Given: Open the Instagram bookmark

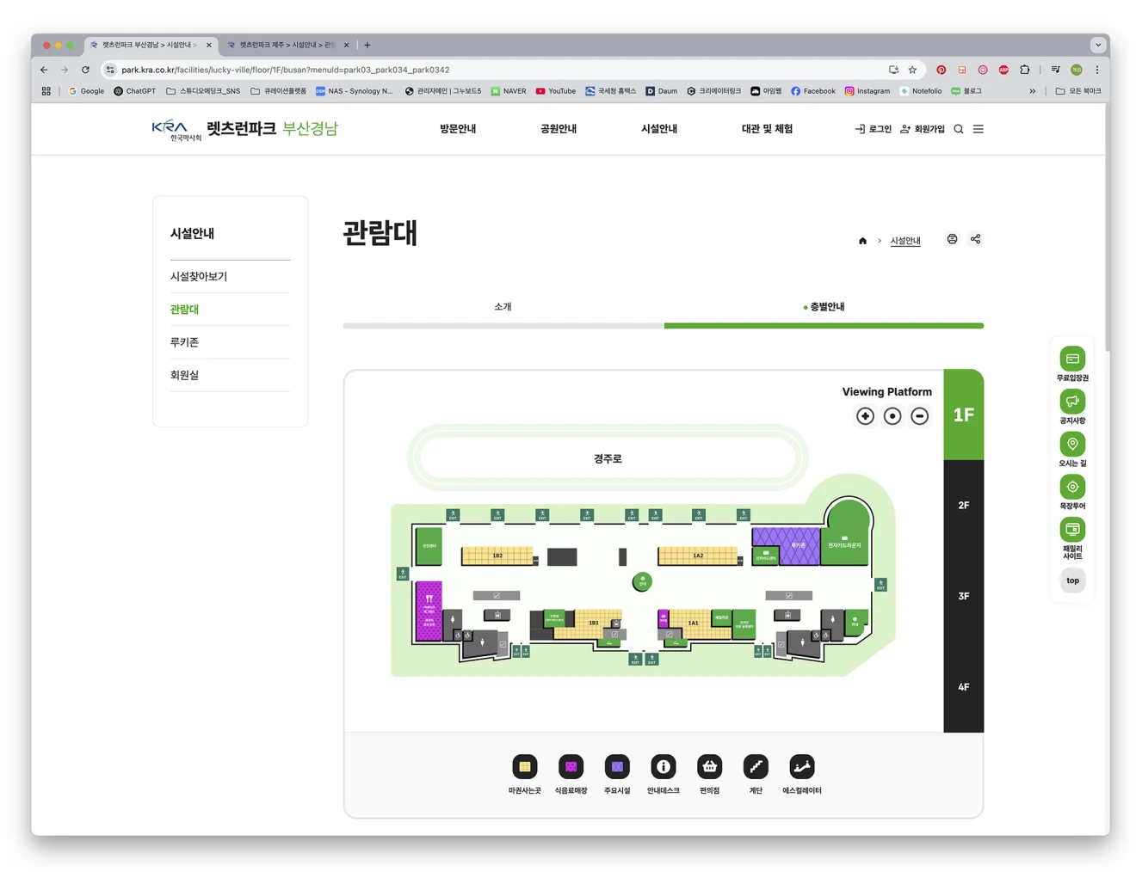Looking at the screenshot, I should 867,91.
